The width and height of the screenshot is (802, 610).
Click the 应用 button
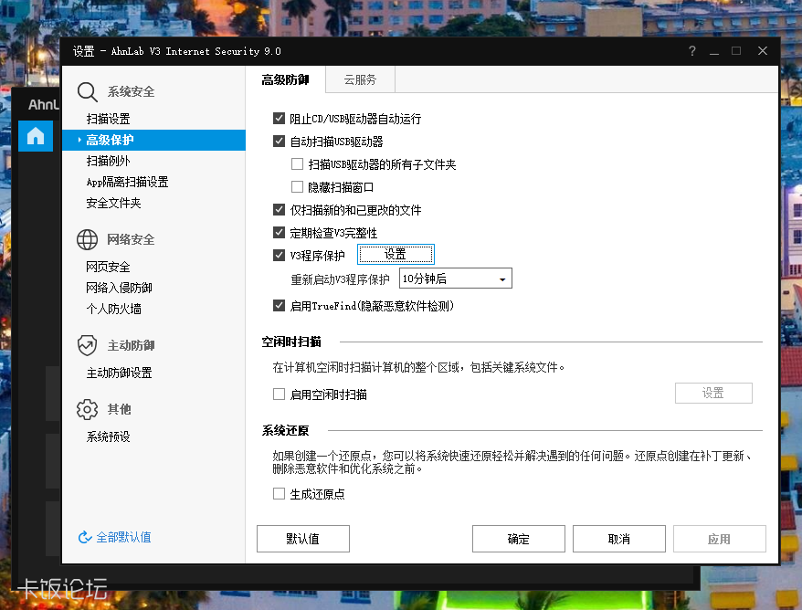click(x=719, y=539)
